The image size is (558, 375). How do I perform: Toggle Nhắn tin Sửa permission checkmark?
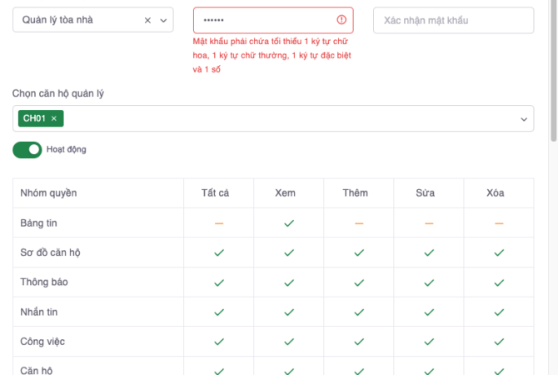pyautogui.click(x=429, y=312)
